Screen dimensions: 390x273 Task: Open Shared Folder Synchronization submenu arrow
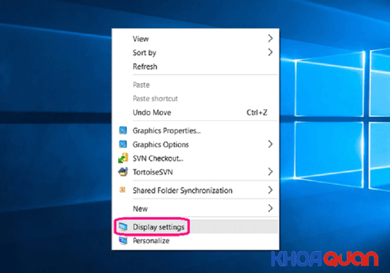tap(270, 190)
